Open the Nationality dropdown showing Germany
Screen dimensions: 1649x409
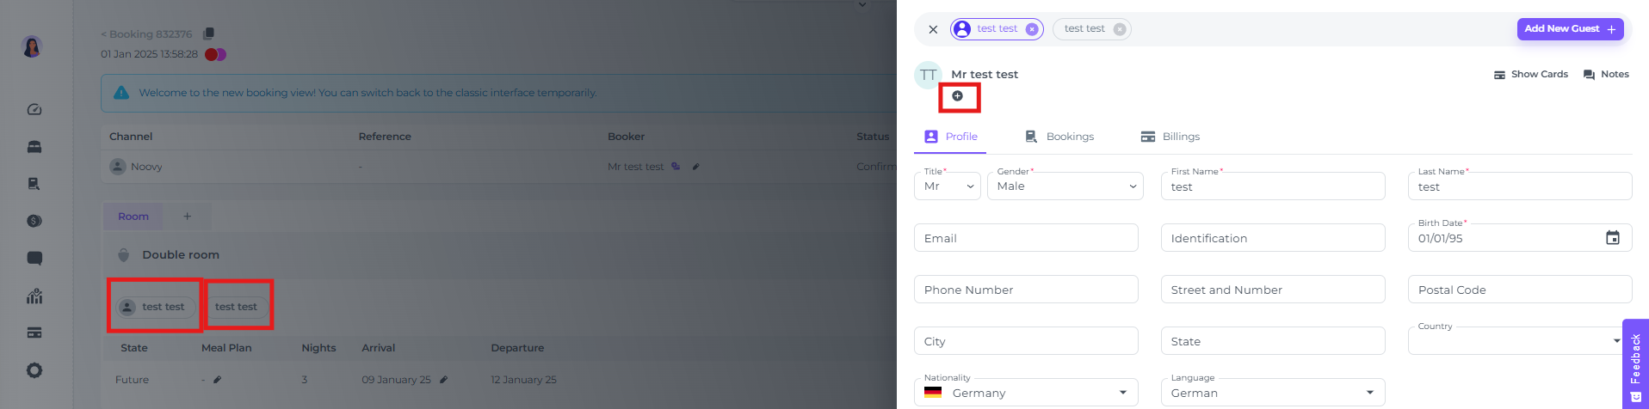coord(1026,393)
